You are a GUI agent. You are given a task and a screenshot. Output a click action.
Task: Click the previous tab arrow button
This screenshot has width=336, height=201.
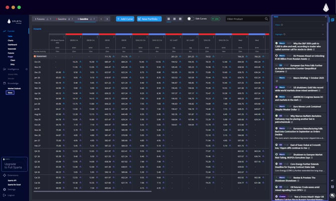(x=100, y=19)
